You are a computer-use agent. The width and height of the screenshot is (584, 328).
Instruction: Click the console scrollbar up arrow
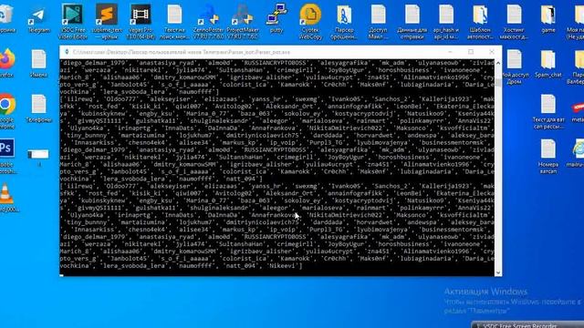pyautogui.click(x=498, y=63)
